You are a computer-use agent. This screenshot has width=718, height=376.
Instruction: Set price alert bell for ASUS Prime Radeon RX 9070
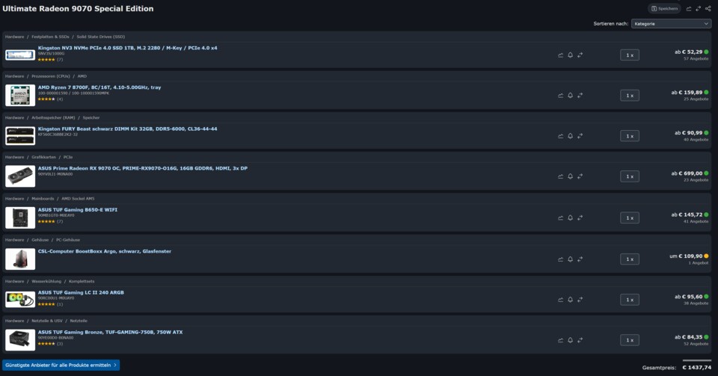point(570,176)
